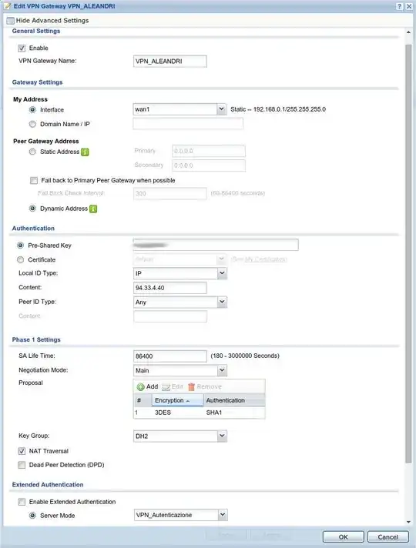This screenshot has height=548, width=416.
Task: Click the help question mark icon in title bar
Action: [x=399, y=6]
